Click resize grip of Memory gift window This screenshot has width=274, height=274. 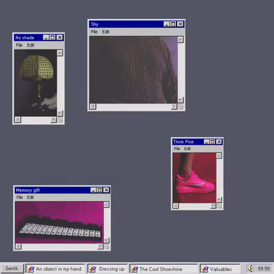(108, 247)
